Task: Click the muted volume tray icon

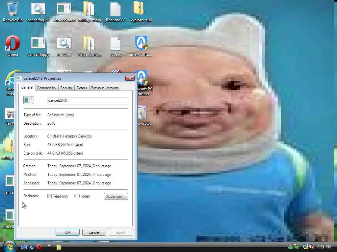Action: point(312,247)
